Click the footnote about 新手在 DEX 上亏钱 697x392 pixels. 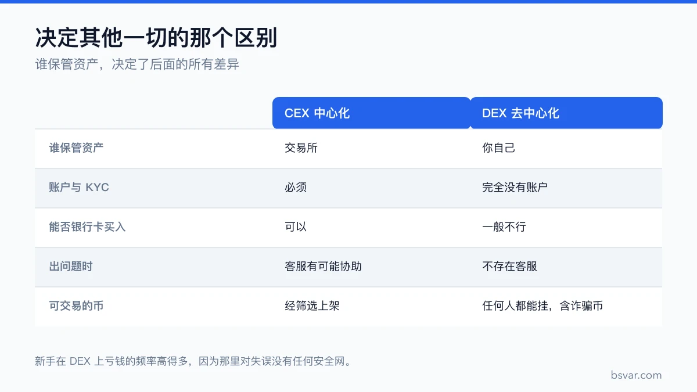point(193,361)
